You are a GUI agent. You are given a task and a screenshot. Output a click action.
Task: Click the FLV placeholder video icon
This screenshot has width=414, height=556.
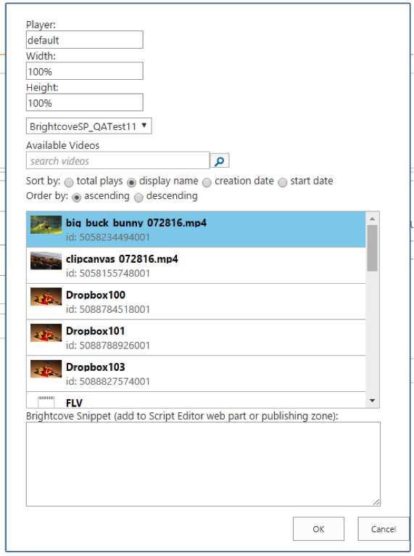pos(46,402)
